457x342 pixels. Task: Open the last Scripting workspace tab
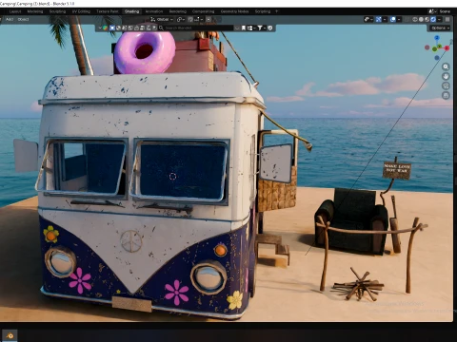263,11
